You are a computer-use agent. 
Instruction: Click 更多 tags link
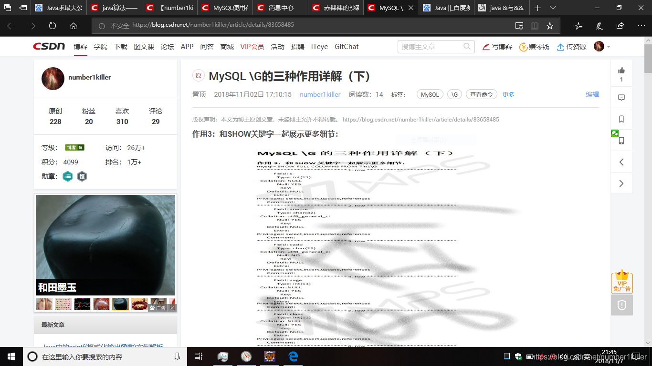coord(508,94)
